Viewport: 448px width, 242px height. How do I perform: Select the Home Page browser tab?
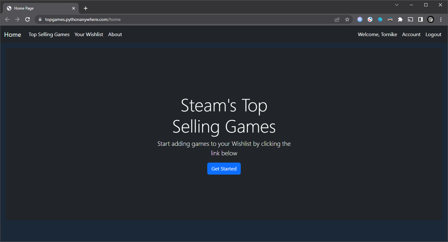[x=41, y=8]
